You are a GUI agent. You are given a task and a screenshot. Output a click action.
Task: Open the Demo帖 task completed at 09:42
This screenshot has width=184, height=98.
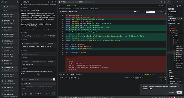[x=10, y=22]
